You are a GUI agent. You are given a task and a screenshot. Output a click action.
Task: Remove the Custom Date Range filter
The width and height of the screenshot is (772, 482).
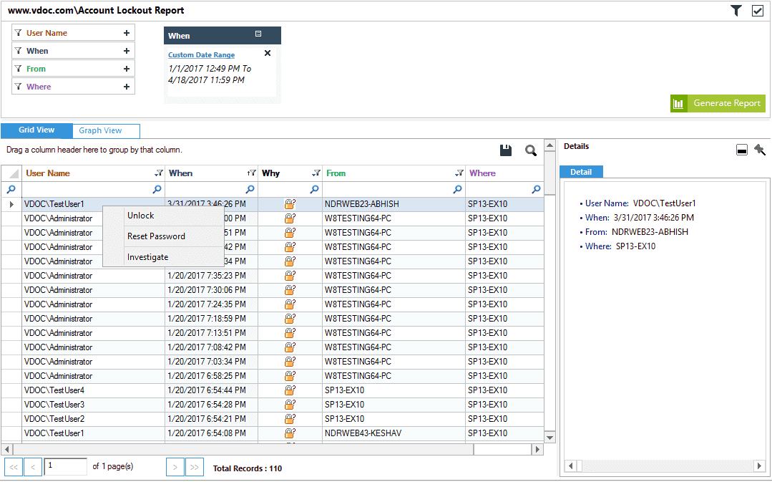268,53
